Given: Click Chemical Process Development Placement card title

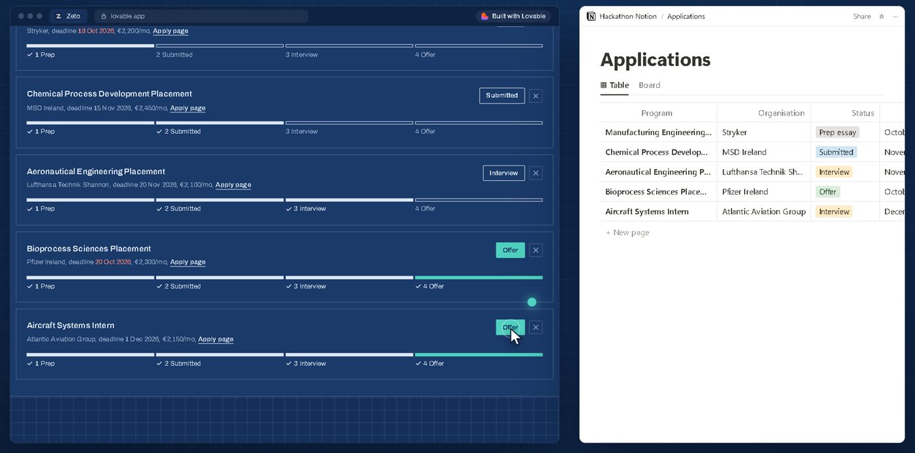Looking at the screenshot, I should pos(109,94).
